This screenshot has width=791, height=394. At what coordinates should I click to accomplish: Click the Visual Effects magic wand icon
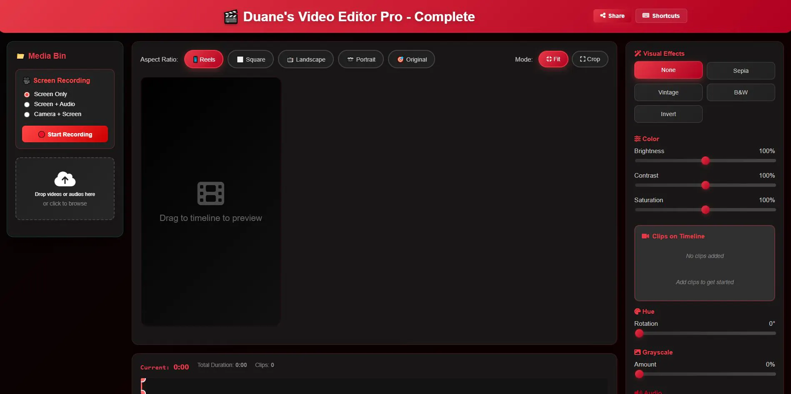(x=638, y=54)
